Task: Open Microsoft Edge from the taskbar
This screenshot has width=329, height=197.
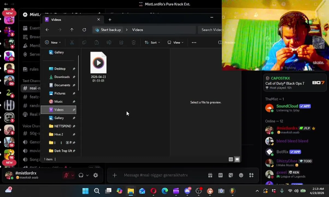Action: click(165, 191)
